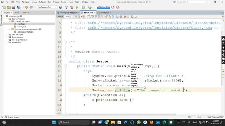Click the second profiler icon after memory bar
Viewport: 225px width, 126px height.
pos(117,7)
